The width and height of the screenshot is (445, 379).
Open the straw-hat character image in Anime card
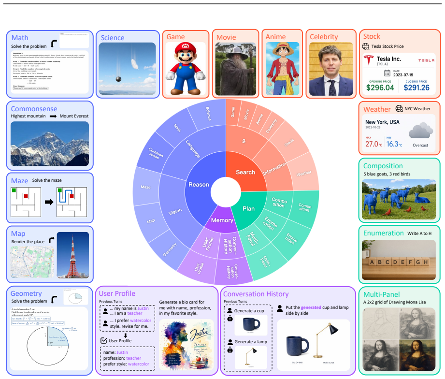(282, 69)
